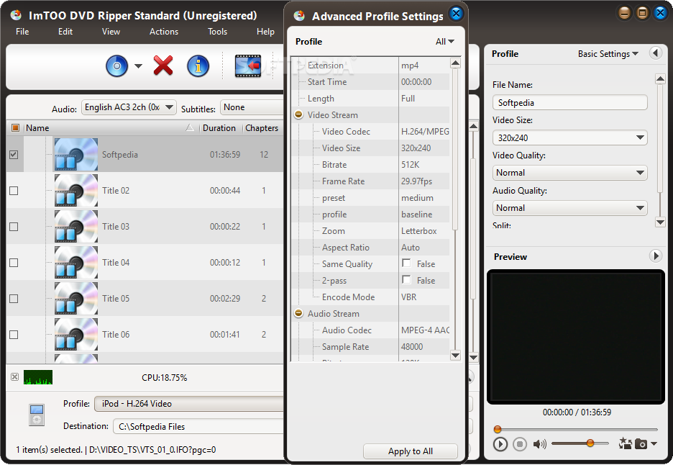
Task: Open the Tools menu
Action: pos(217,32)
